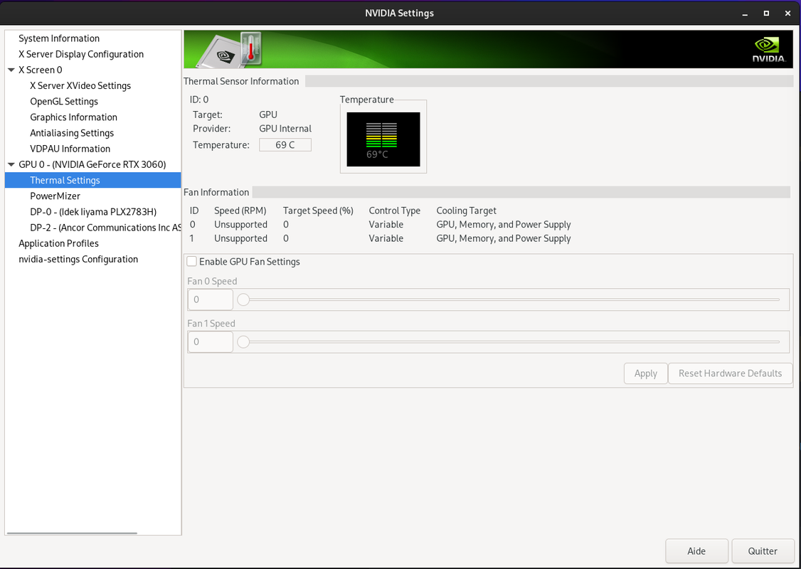Open X Server Display Configuration

[80, 54]
